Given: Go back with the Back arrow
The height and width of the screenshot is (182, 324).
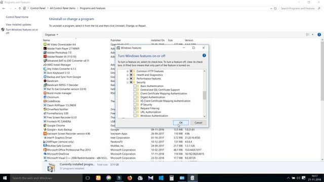Looking at the screenshot, I should coord(4,9).
